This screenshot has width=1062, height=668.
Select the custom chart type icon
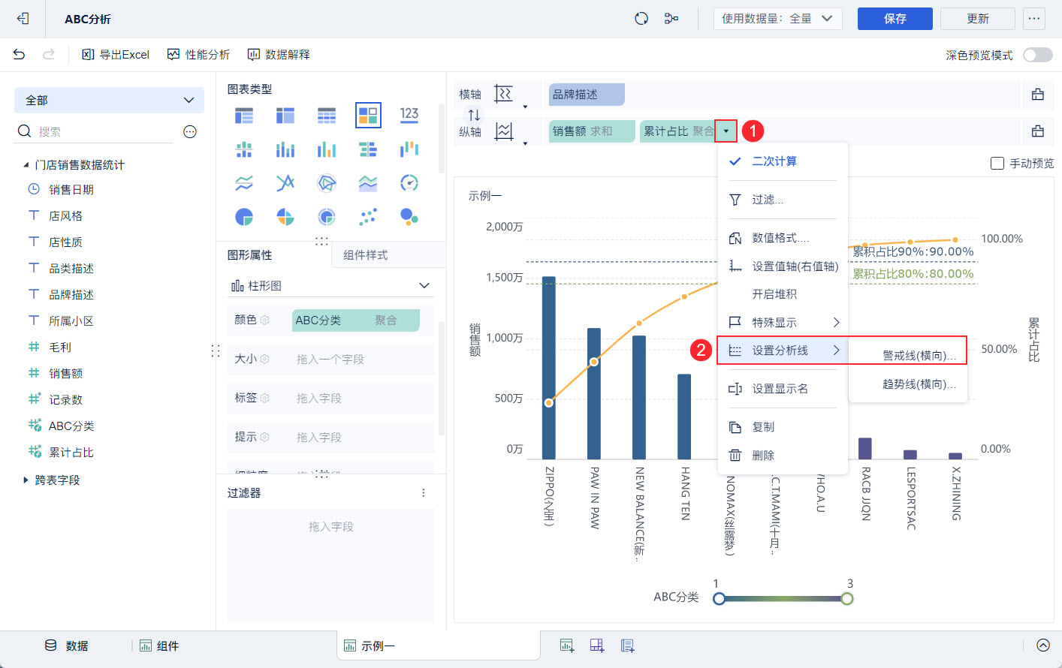click(368, 116)
